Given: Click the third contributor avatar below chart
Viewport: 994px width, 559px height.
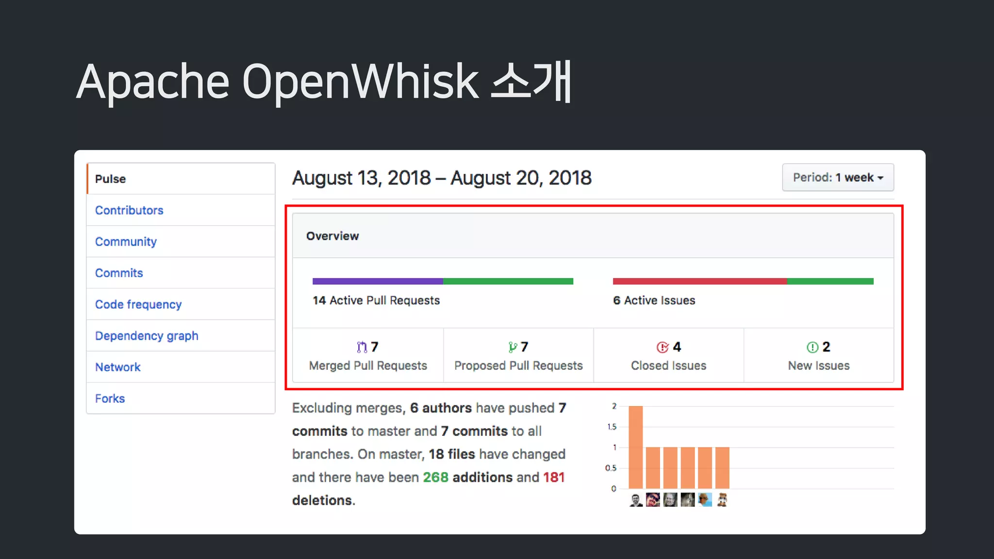Looking at the screenshot, I should [670, 500].
